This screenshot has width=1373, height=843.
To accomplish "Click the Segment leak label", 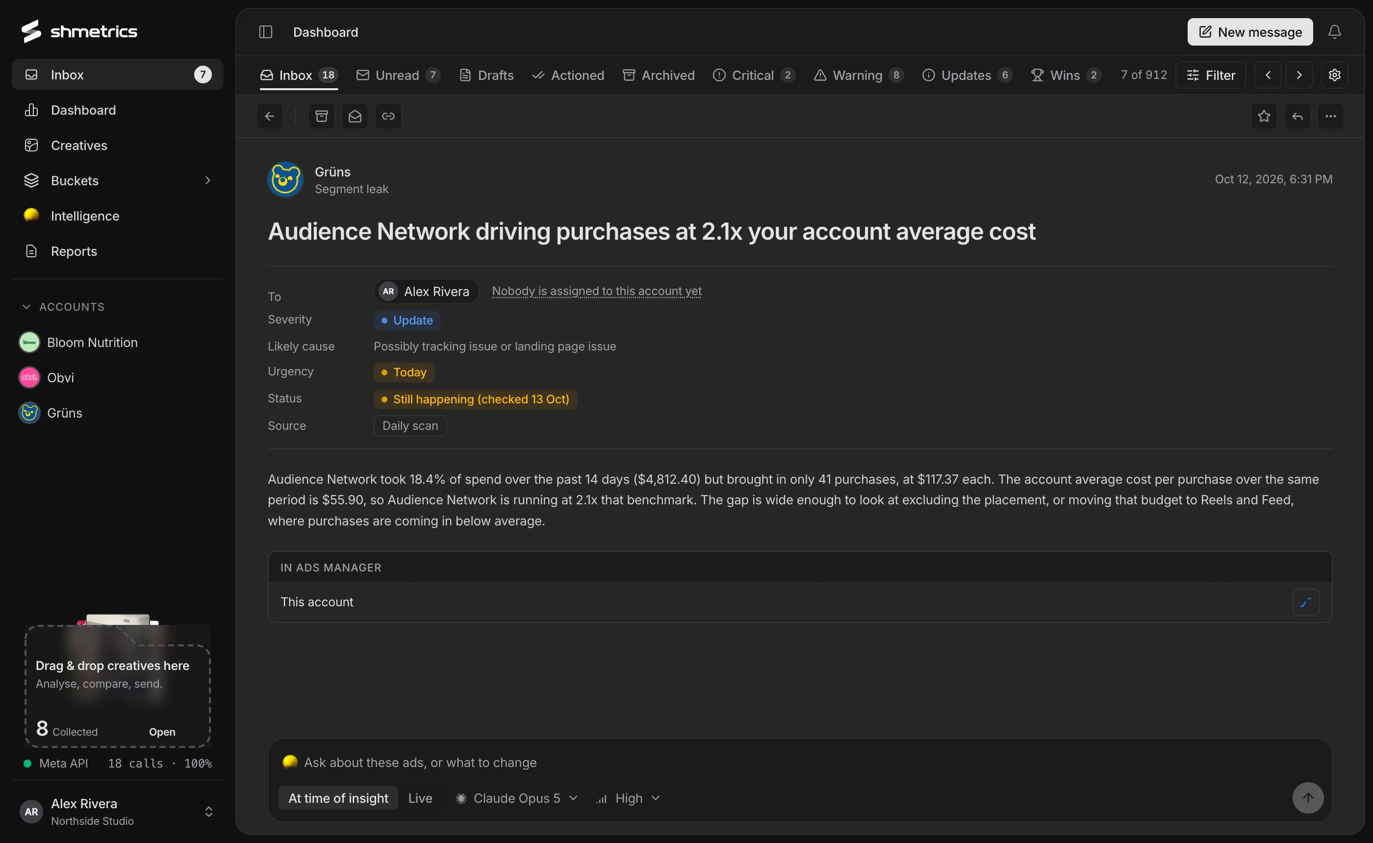I will 351,189.
